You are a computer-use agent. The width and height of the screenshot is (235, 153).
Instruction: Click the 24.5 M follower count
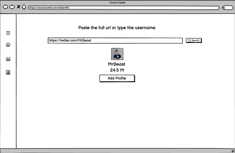(117, 70)
